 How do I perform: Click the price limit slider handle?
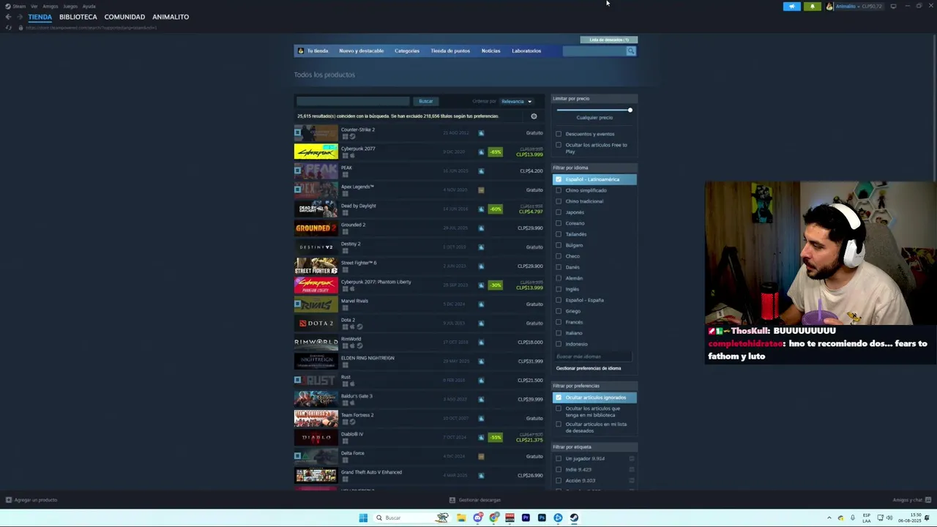(630, 111)
